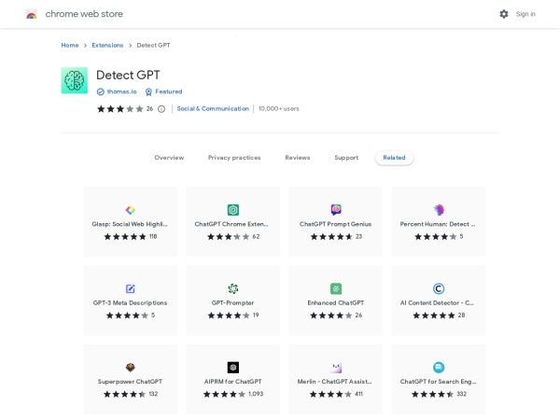Screen dimensions: 560x420
Task: Click the Glasp extension icon
Action: coord(131,210)
